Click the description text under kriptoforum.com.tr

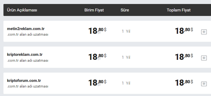(x=28, y=86)
